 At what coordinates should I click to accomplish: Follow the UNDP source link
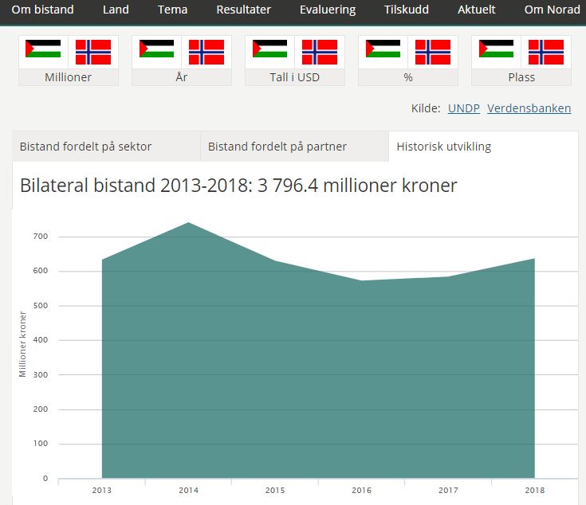point(463,108)
